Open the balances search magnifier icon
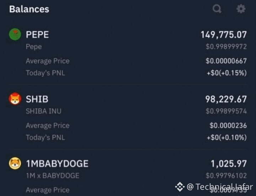Screen dimensions: 256x196 [x=217, y=9]
